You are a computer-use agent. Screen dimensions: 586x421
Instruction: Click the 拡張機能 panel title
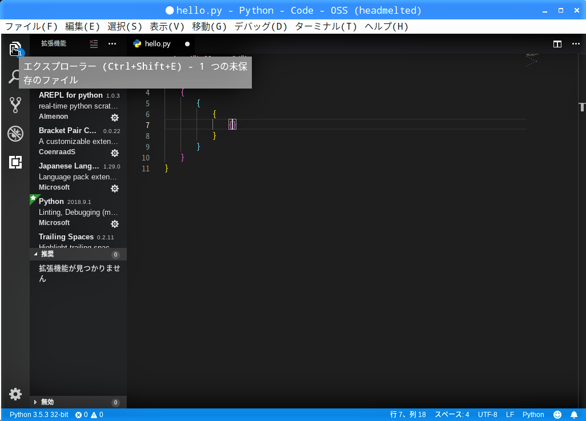pos(54,43)
